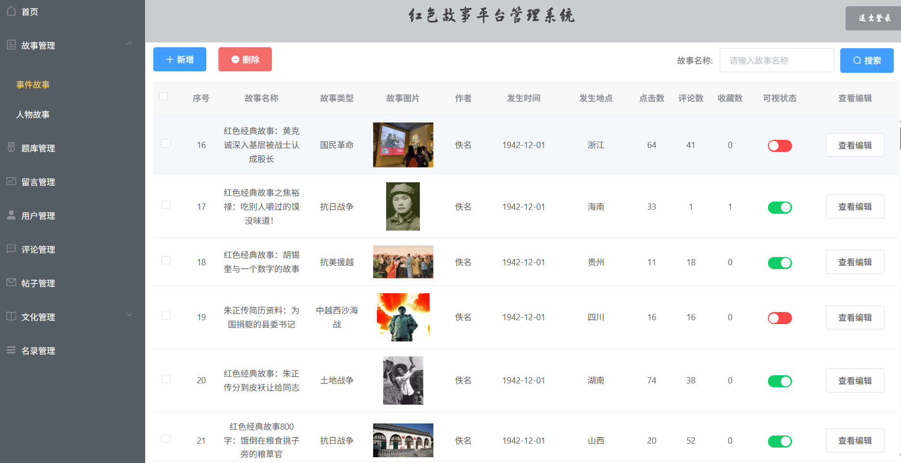Click the document icon beside 故事管理

[11, 45]
